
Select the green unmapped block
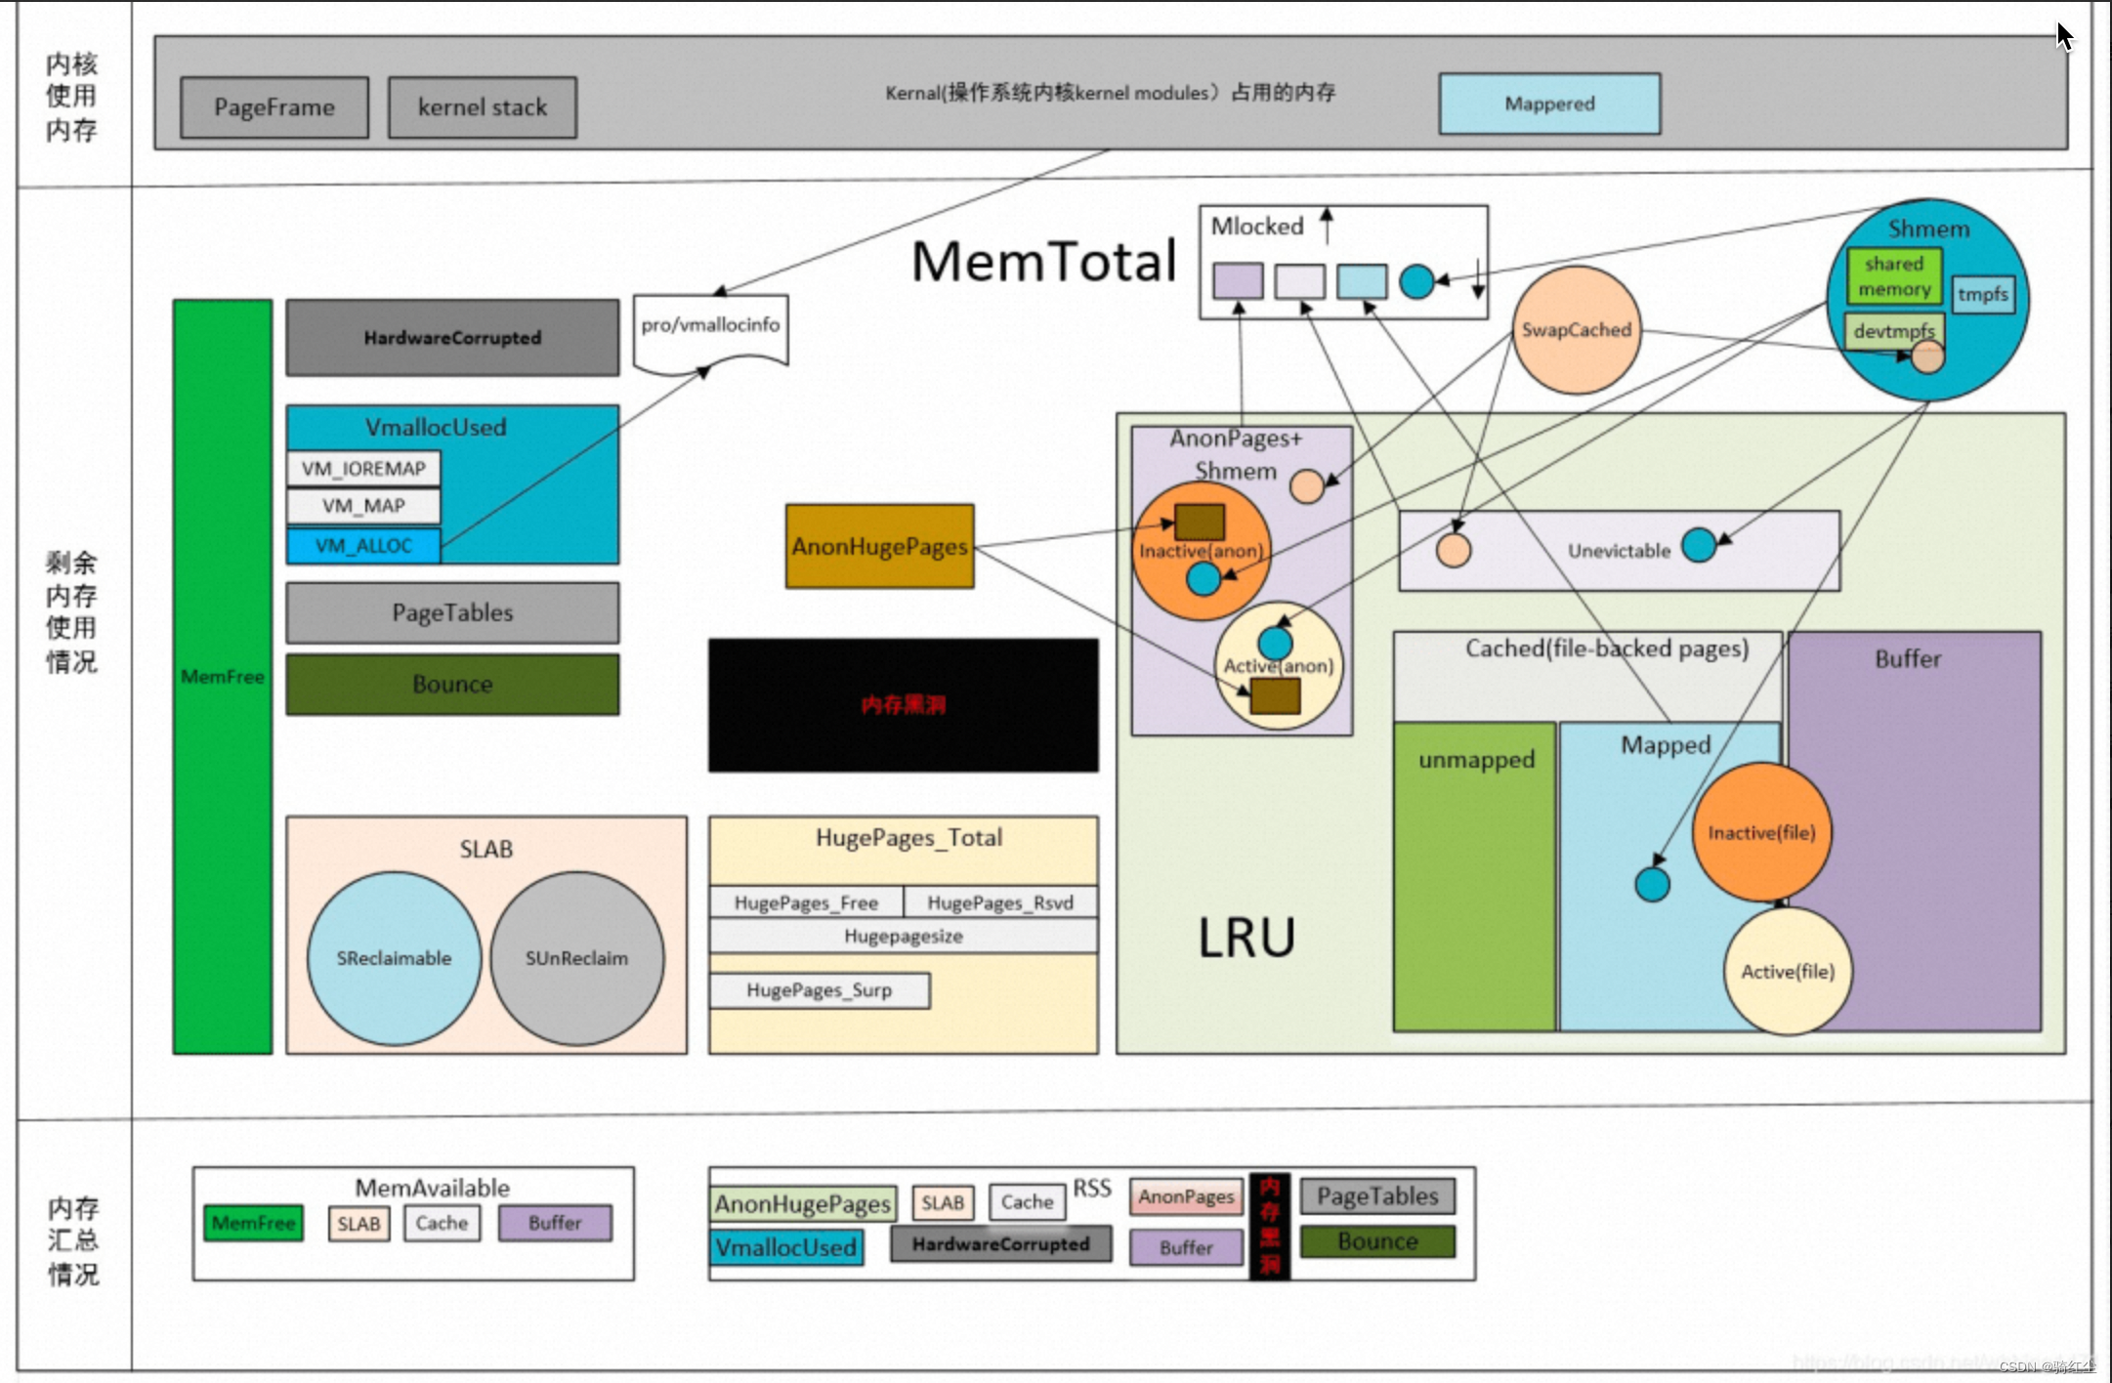(x=1475, y=876)
